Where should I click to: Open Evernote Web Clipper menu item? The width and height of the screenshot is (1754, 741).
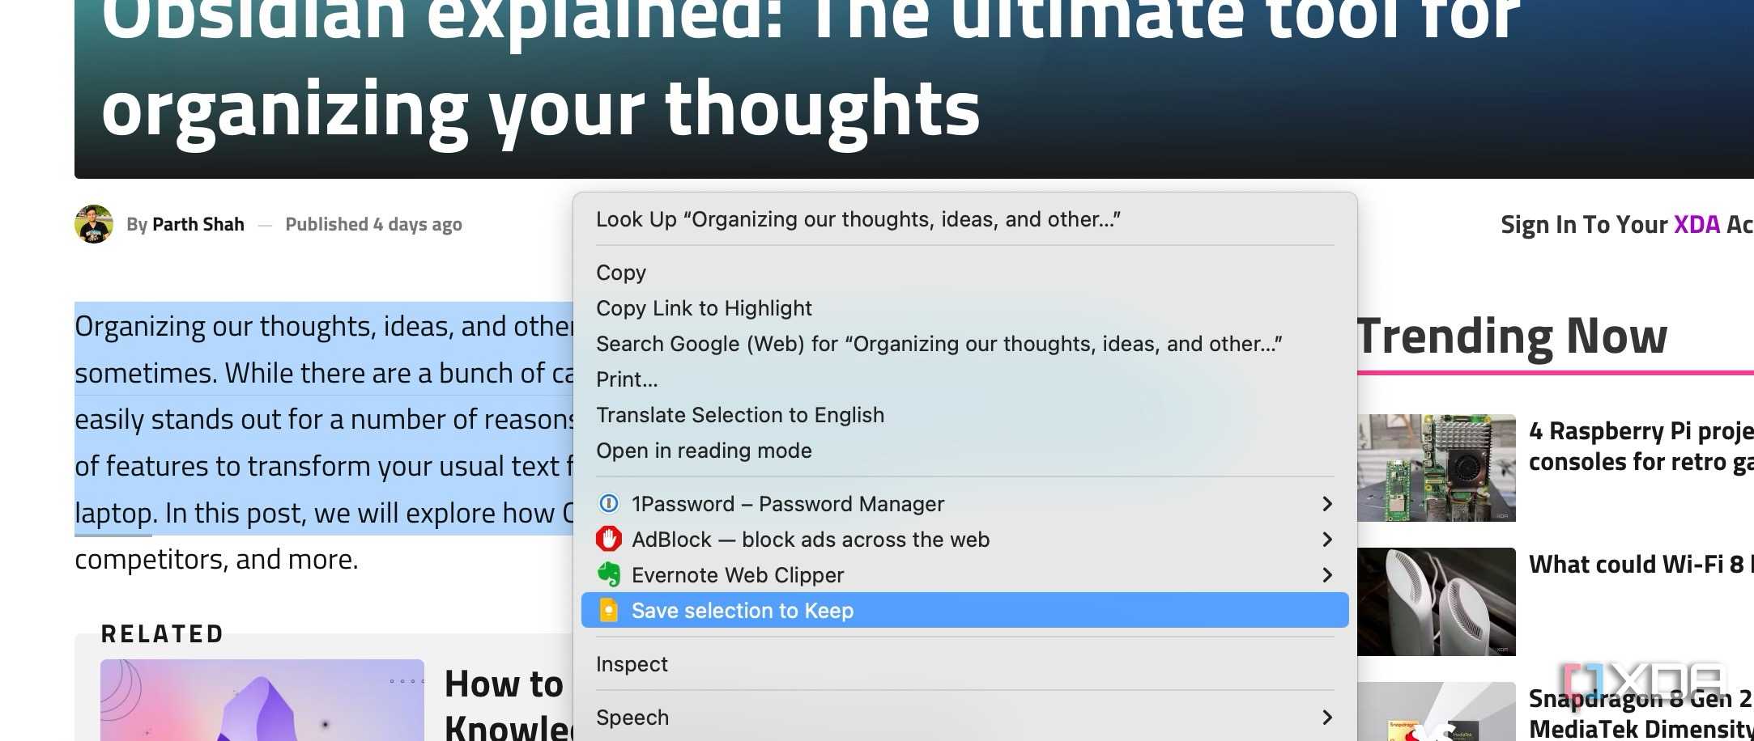tap(964, 575)
